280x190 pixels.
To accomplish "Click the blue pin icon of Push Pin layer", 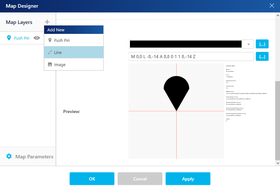I will [x=9, y=38].
